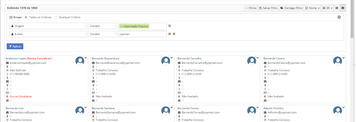Screen dimensions: 356x122
Task: Click envelope icon on Bernardo Castro card
Action: (x=265, y=63)
